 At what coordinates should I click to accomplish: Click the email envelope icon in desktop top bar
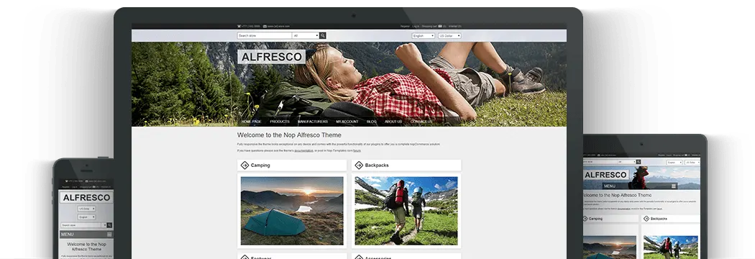[x=265, y=26]
